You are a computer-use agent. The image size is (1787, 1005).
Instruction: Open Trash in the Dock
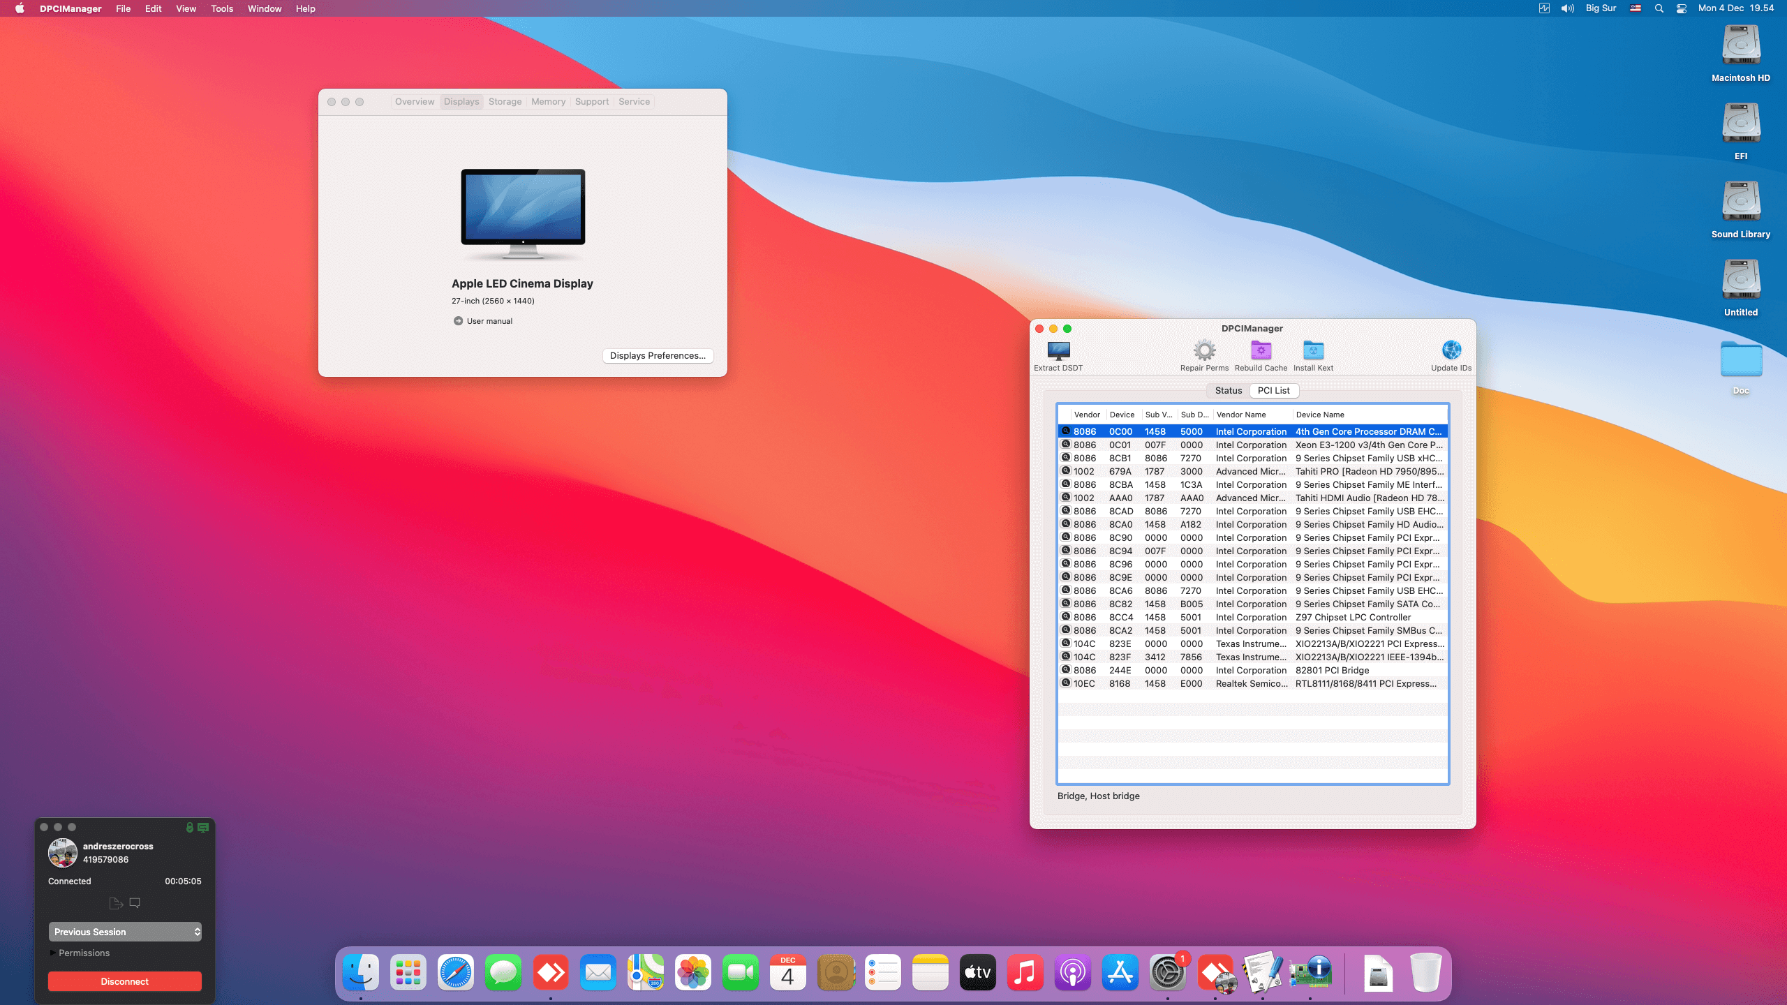[1426, 972]
